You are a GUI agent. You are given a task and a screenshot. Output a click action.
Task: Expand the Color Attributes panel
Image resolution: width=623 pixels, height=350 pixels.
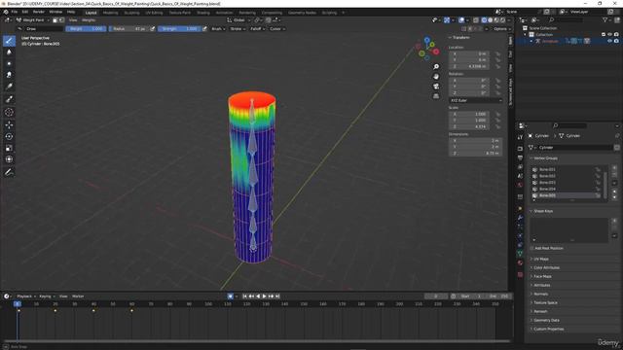pyautogui.click(x=546, y=267)
